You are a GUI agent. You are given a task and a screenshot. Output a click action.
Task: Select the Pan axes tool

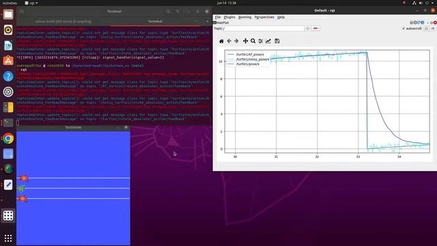(245, 41)
